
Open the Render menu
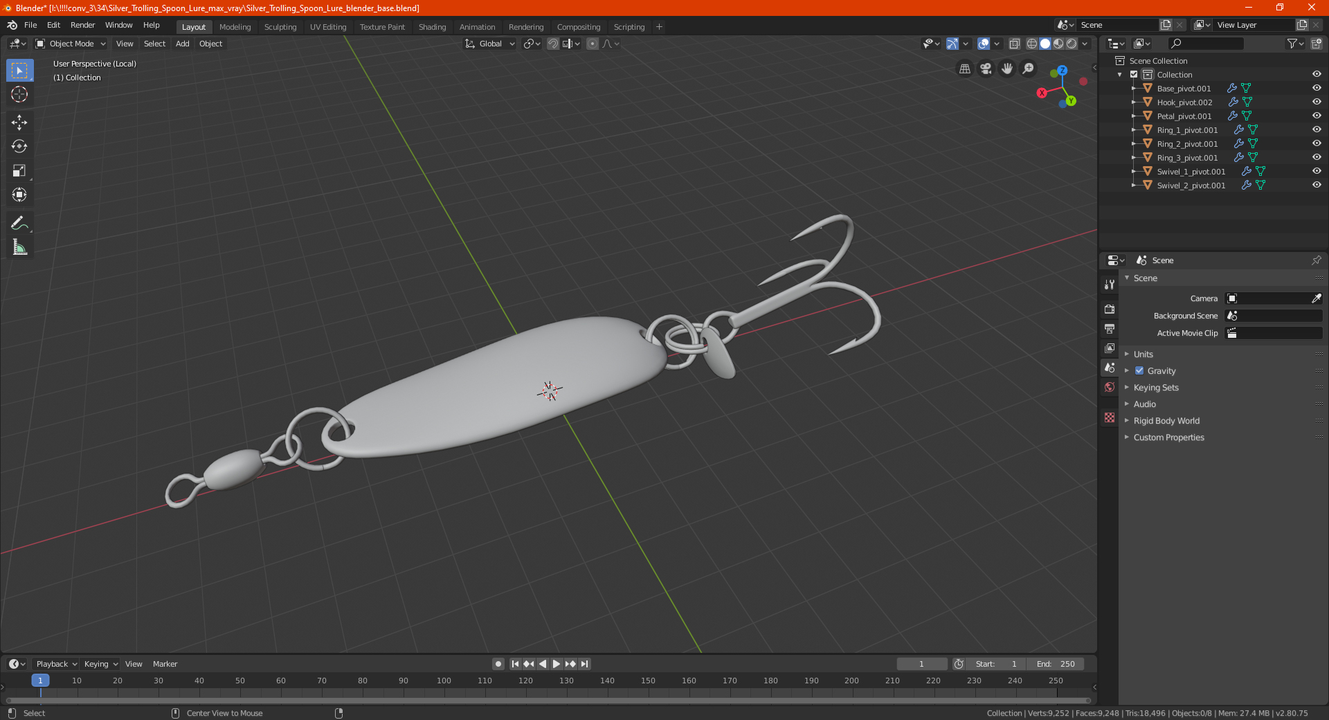pos(82,25)
